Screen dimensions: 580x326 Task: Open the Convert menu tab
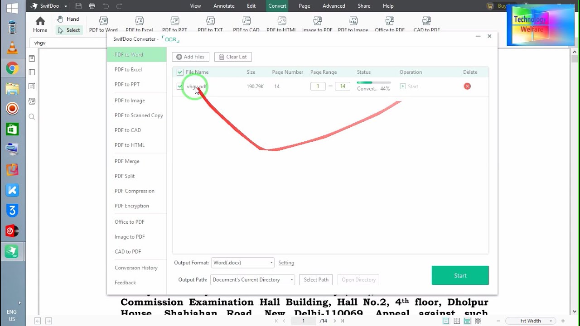coord(277,6)
